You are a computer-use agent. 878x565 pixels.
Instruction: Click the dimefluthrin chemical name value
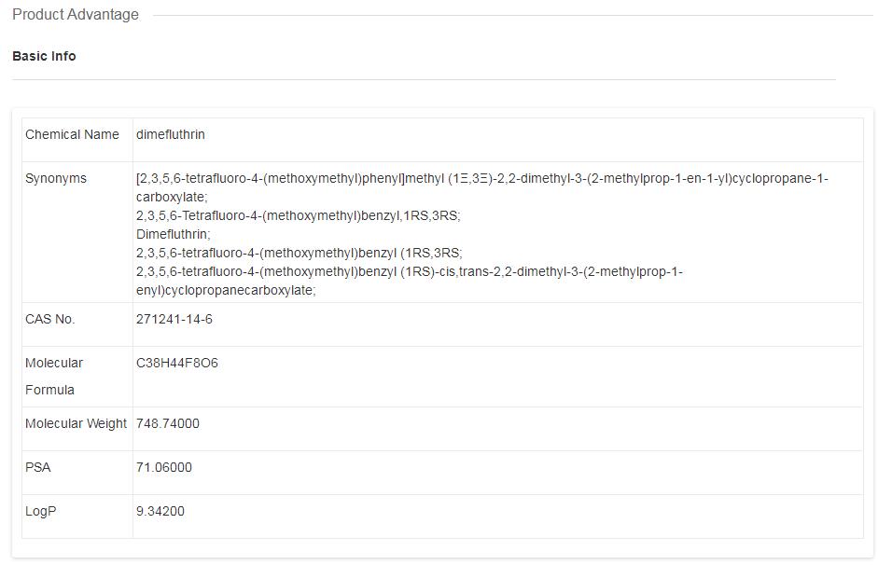tap(171, 134)
